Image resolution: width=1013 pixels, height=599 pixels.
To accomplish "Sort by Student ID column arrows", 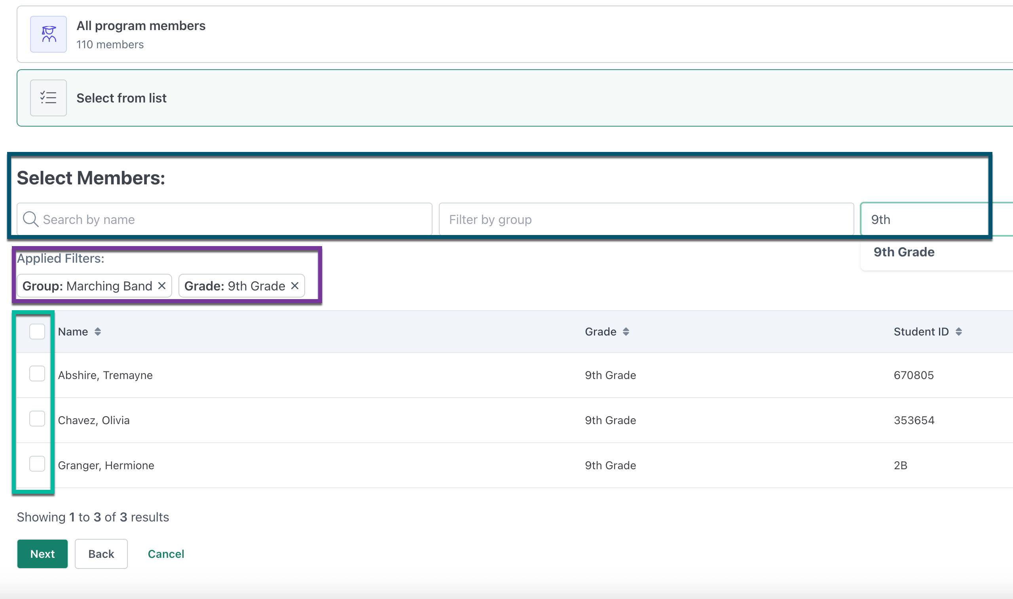I will pyautogui.click(x=959, y=332).
